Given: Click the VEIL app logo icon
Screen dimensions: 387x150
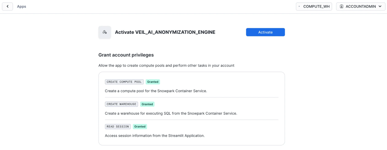Looking at the screenshot, I should click(105, 32).
